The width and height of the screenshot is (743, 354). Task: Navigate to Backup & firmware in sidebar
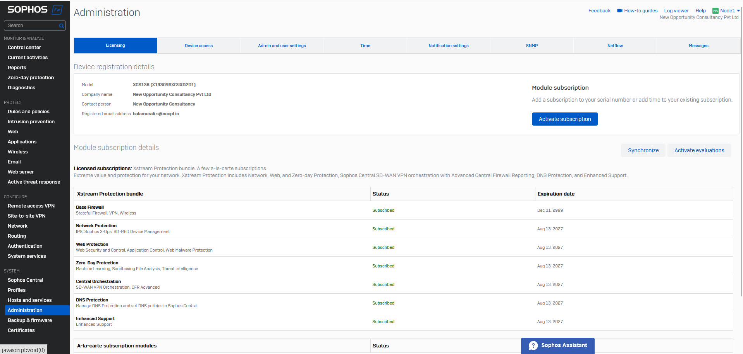[x=30, y=320]
